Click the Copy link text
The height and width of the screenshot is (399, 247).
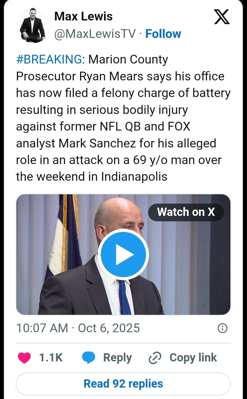click(193, 358)
